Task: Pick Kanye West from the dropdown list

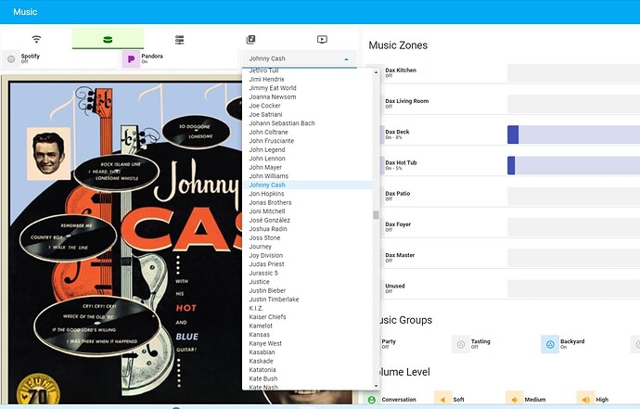Action: coord(265,343)
